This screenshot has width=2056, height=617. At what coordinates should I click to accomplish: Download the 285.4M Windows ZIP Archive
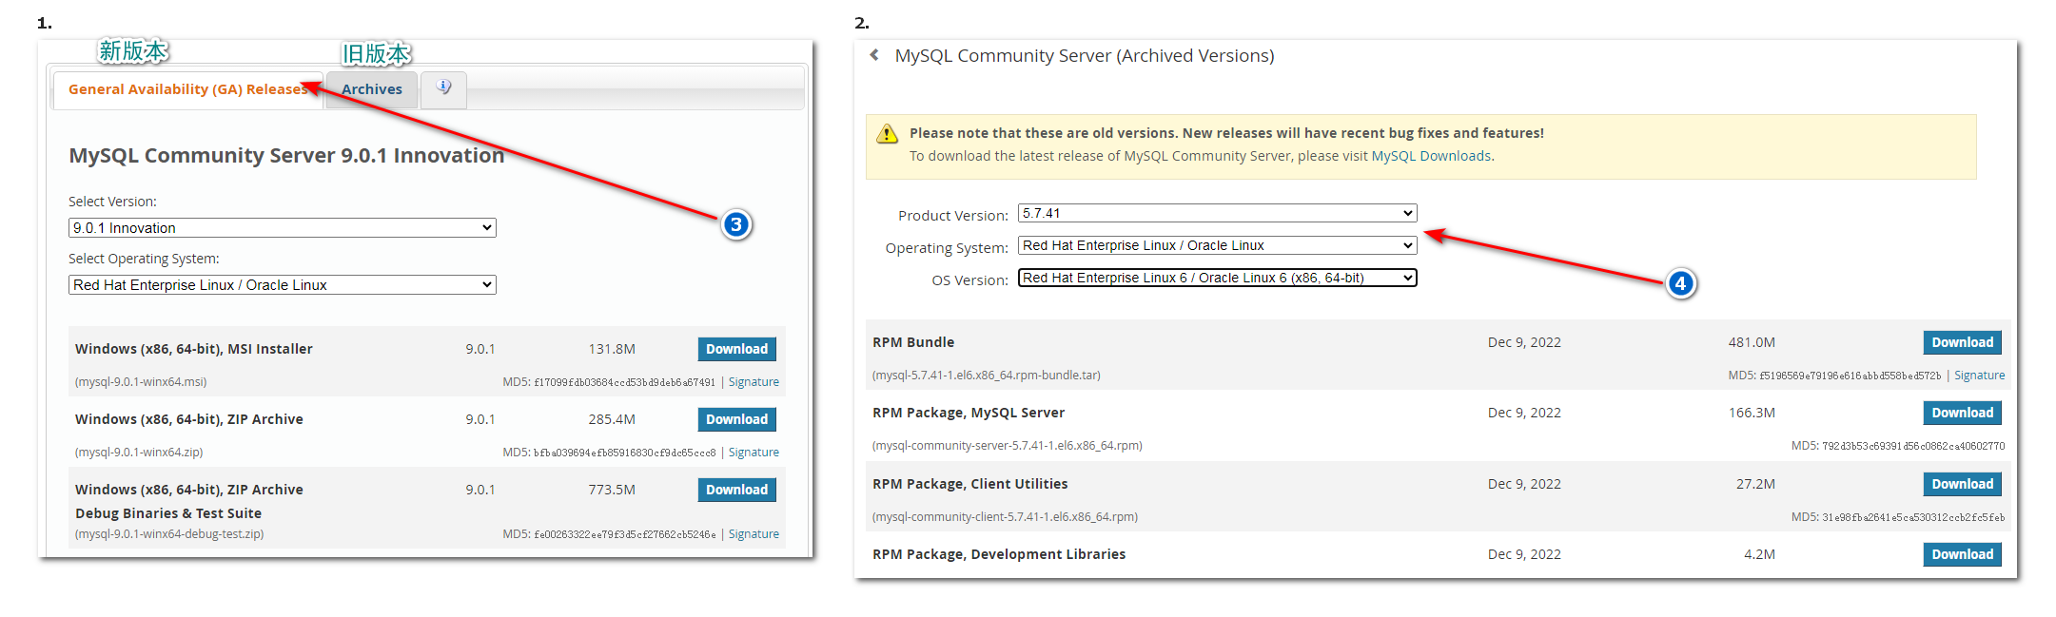tap(737, 419)
